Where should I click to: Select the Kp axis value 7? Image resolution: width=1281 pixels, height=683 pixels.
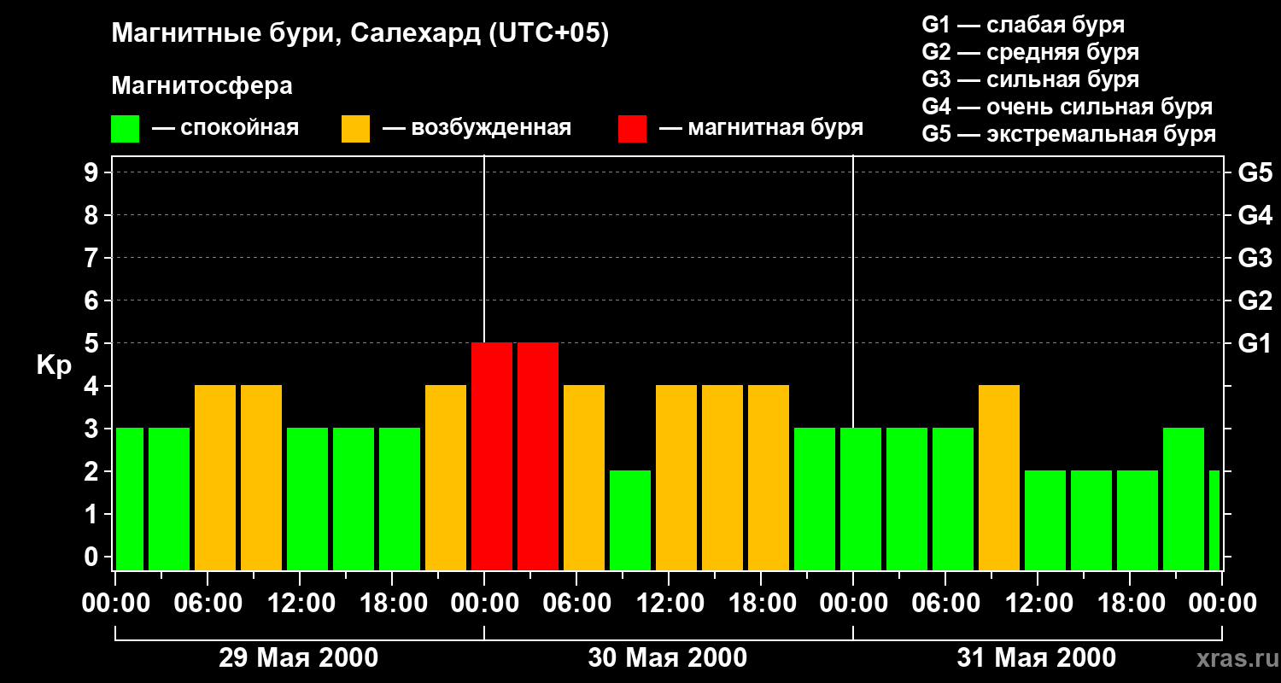pyautogui.click(x=93, y=258)
